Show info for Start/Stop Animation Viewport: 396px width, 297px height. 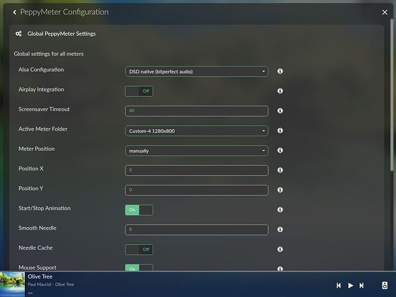pos(280,210)
